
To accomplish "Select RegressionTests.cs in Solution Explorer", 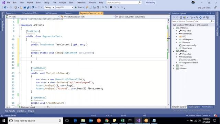I will (x=190, y=63).
